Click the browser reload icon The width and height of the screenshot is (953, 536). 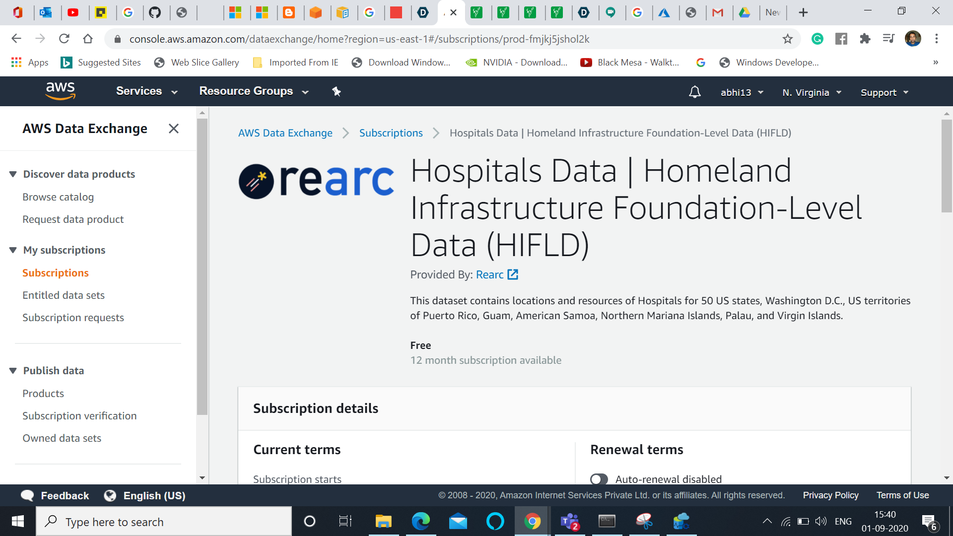[64, 39]
